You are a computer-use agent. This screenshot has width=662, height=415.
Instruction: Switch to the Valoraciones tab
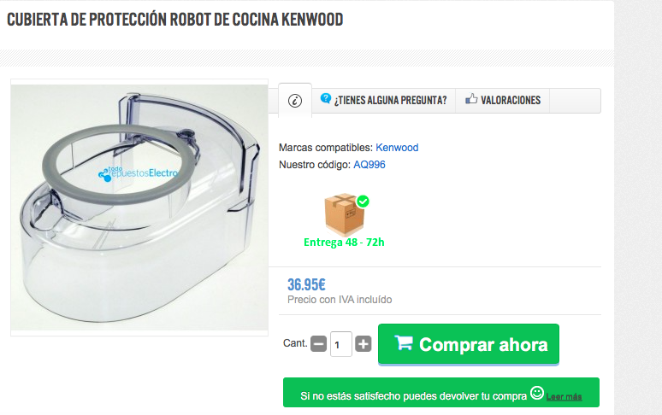click(502, 100)
